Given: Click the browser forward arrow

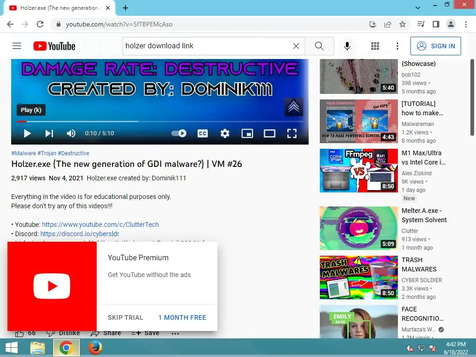Looking at the screenshot, I should [x=25, y=24].
